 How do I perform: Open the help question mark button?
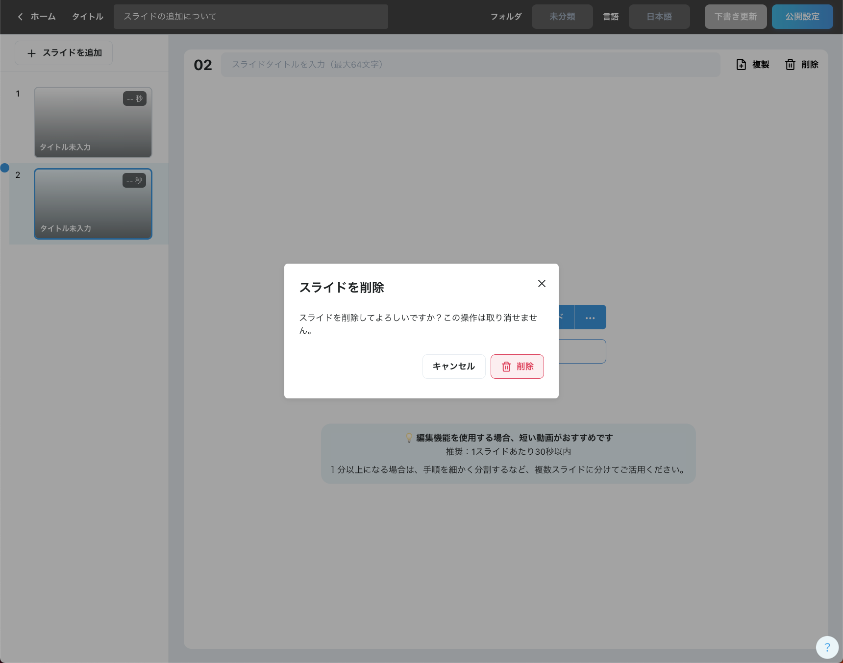827,647
